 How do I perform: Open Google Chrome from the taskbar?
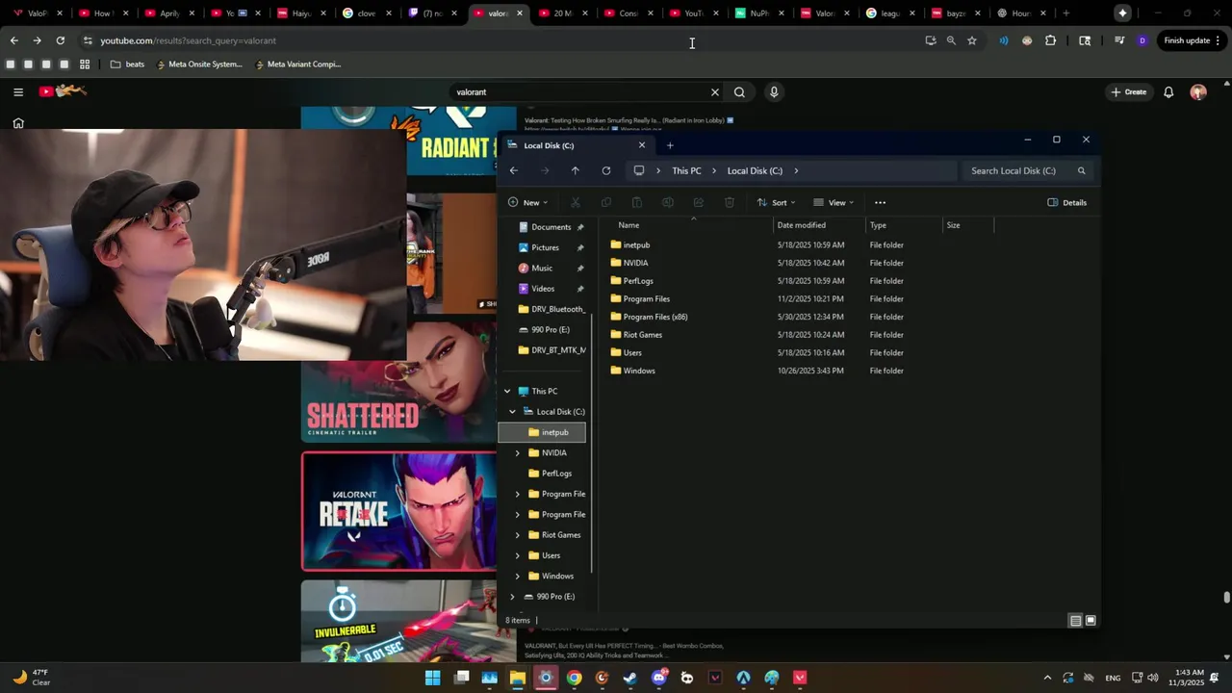pos(575,678)
